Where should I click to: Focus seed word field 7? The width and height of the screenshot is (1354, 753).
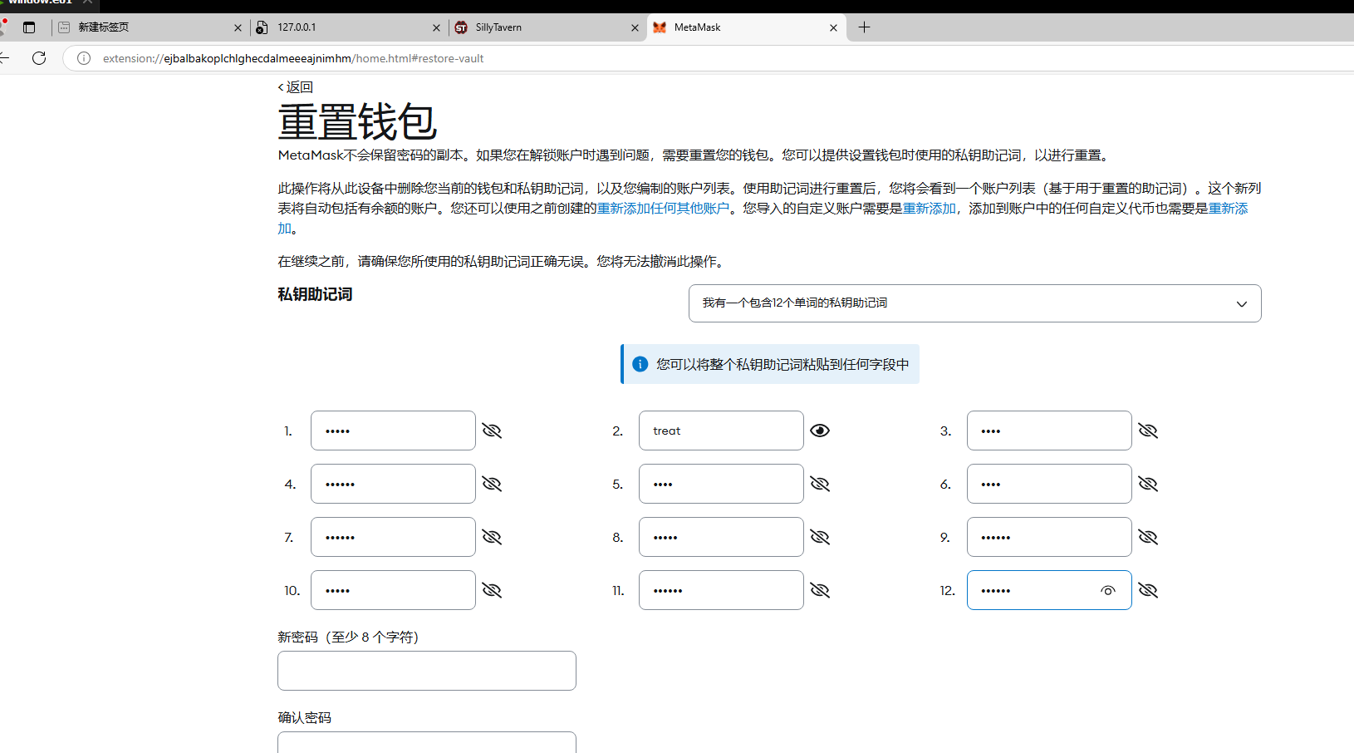point(393,537)
